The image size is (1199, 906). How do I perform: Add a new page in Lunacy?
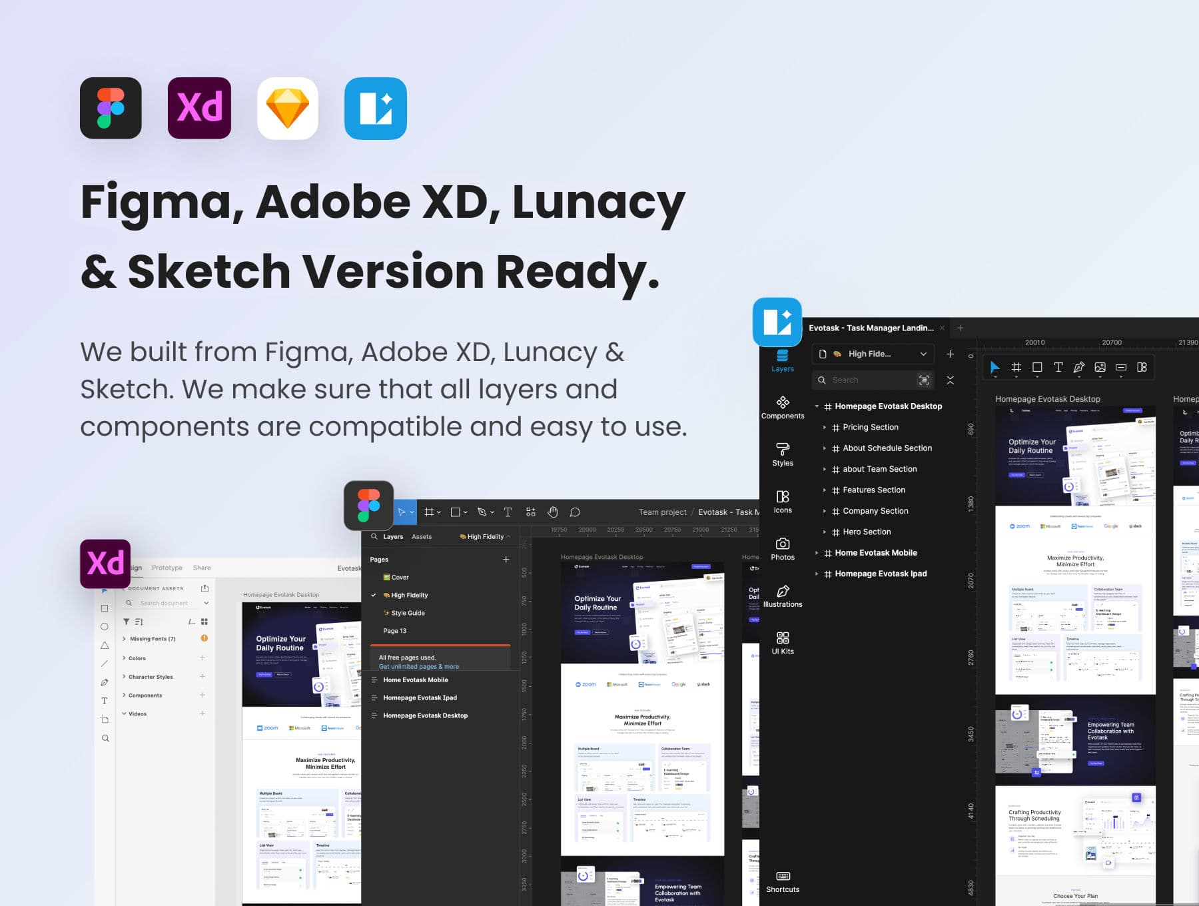tap(951, 354)
